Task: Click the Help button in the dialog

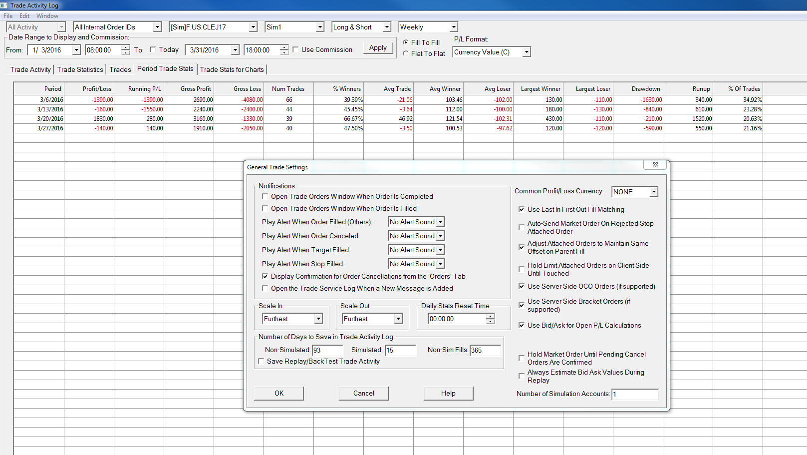Action: (448, 393)
